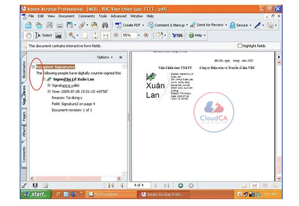This screenshot has width=299, height=206.
Task: Open the Options dropdown in Signatures panel
Action: coord(105,57)
